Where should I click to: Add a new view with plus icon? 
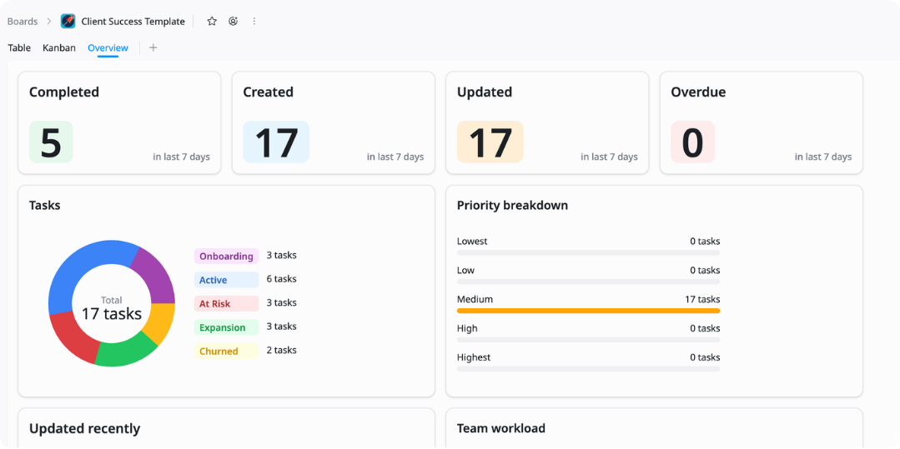pos(153,47)
